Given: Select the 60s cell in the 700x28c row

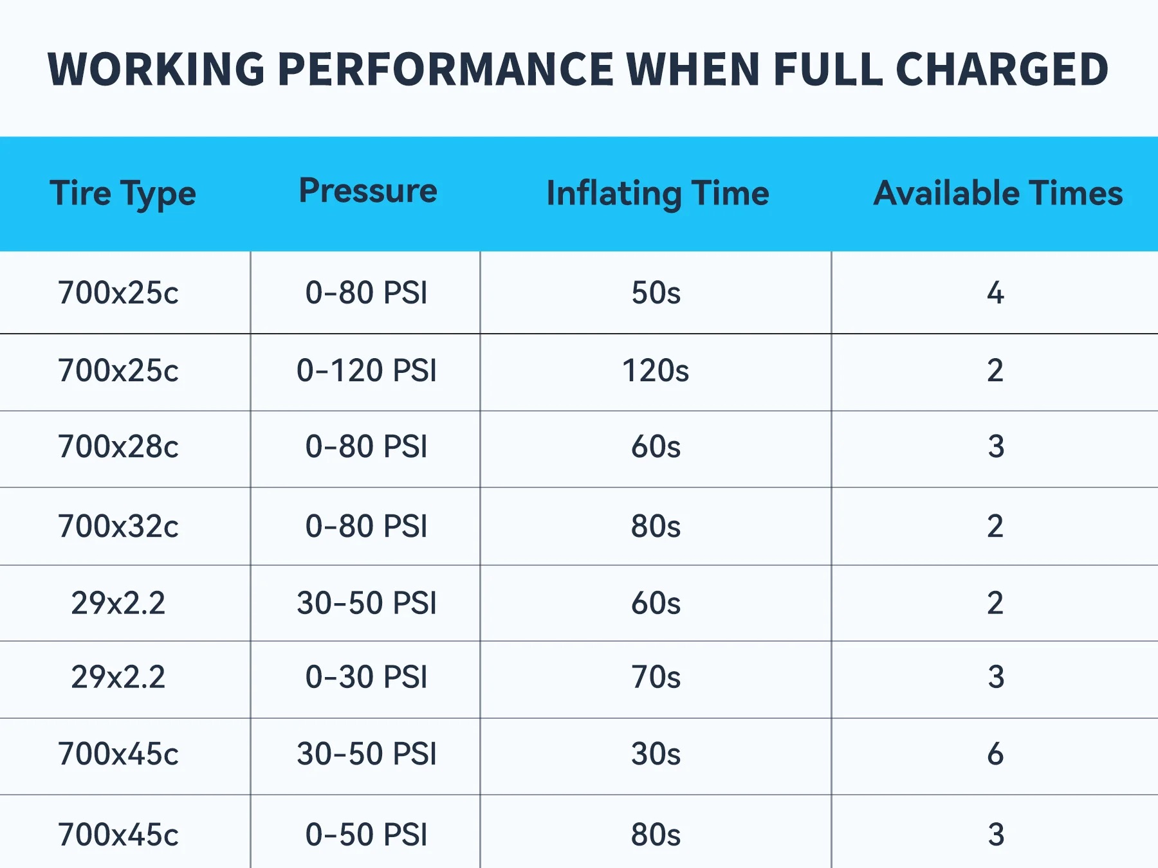Looking at the screenshot, I should tap(656, 447).
